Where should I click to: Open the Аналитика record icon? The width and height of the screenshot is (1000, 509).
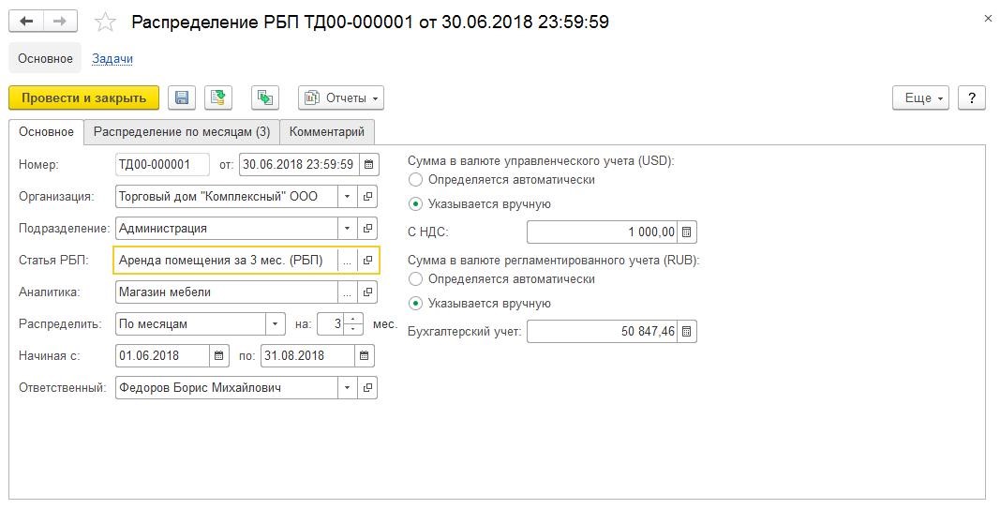[x=367, y=292]
